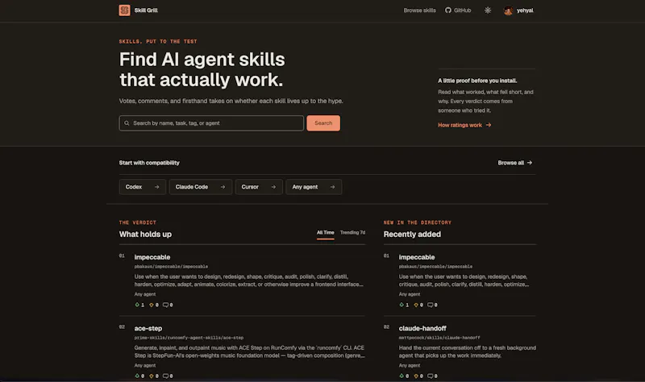Open impeccable under Recently added
This screenshot has width=645, height=382.
417,257
